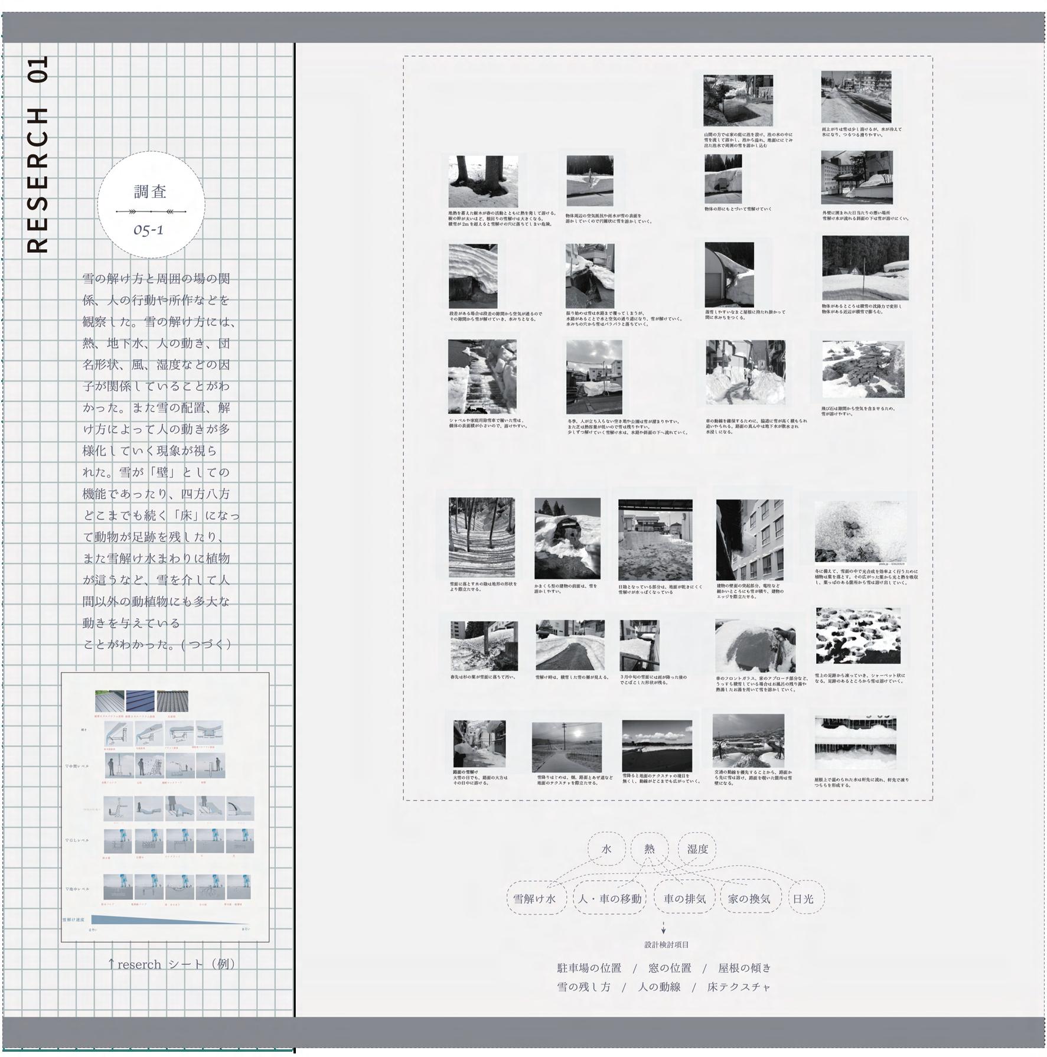Select the 設計検討項目 label
This screenshot has height=1057, width=1047.
coord(667,945)
